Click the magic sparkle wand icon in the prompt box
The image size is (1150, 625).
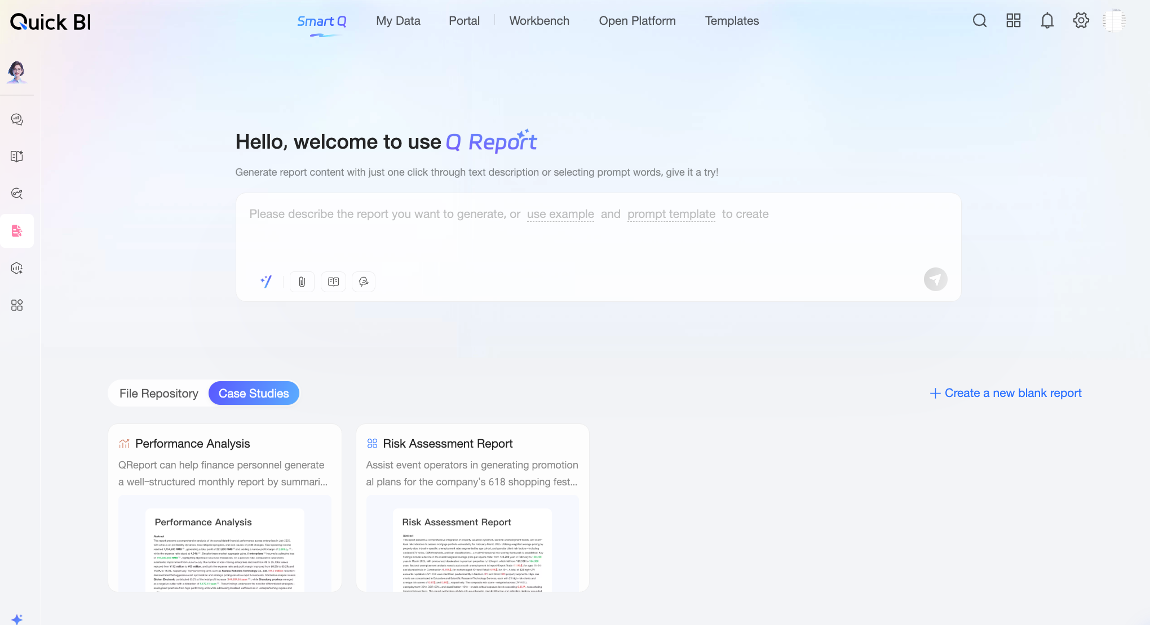pyautogui.click(x=266, y=282)
